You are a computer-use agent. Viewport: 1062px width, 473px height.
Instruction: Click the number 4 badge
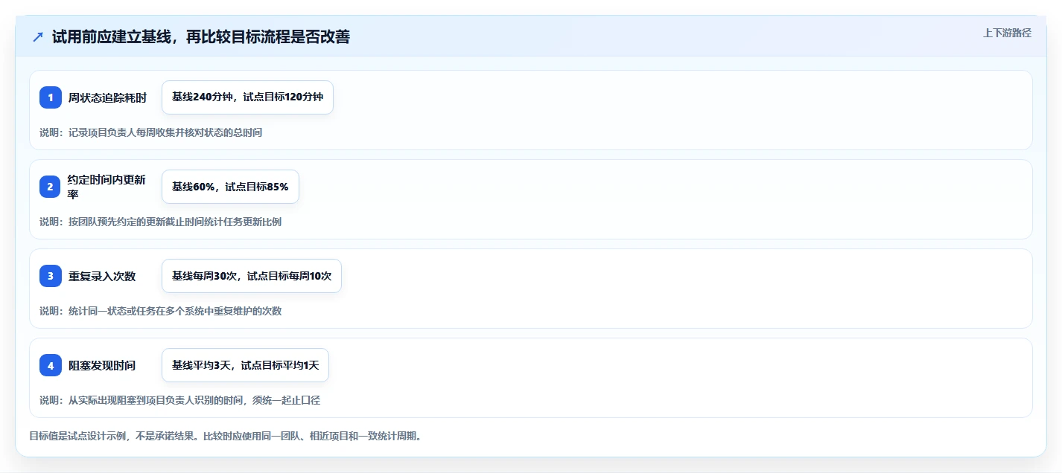pyautogui.click(x=51, y=365)
